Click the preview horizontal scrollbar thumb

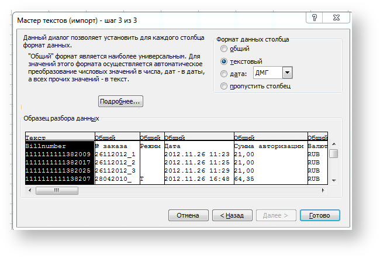57,190
